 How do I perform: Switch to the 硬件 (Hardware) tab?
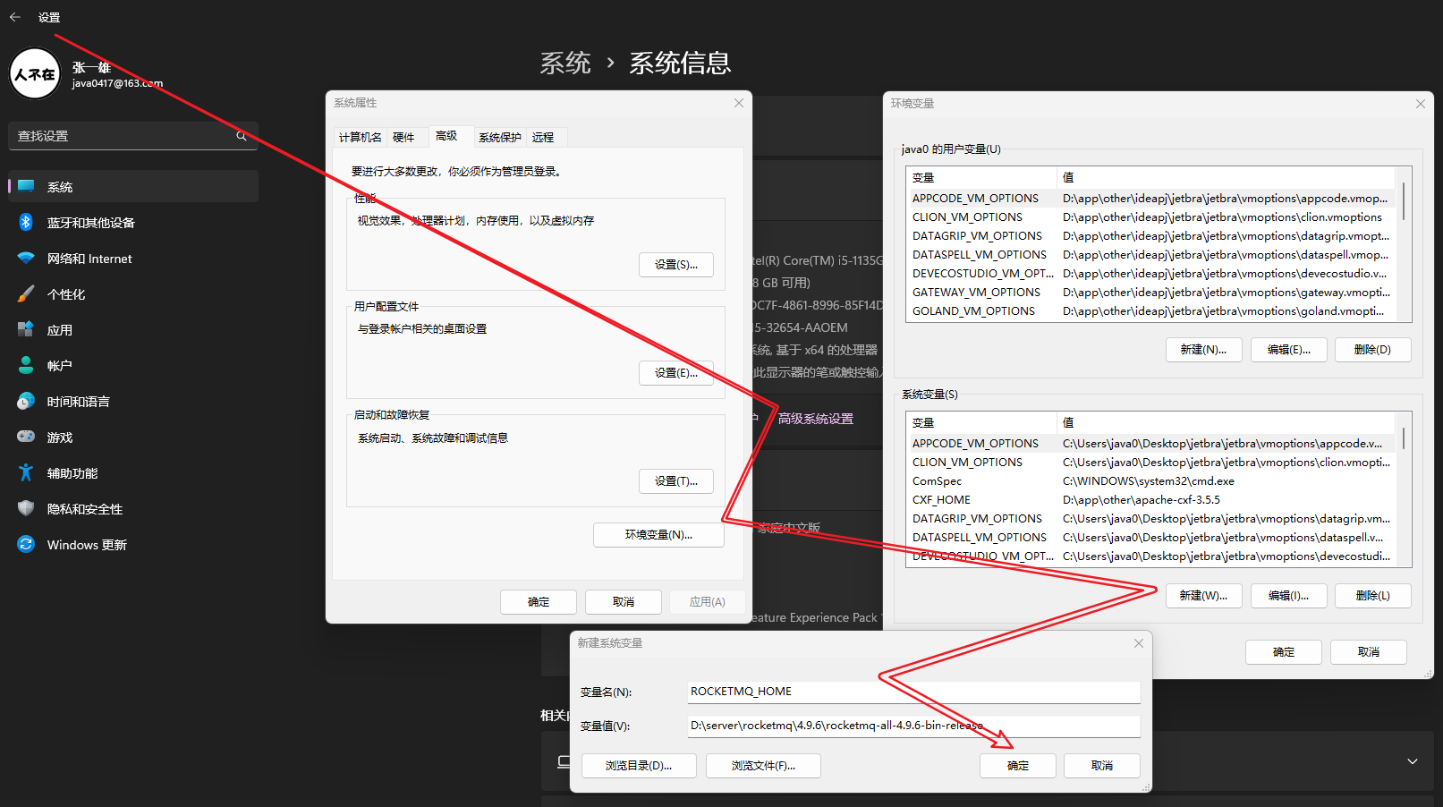(x=403, y=137)
